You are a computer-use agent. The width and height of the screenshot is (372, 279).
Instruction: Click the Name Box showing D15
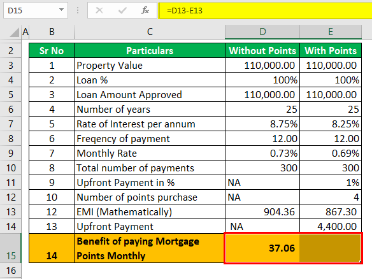pos(36,10)
